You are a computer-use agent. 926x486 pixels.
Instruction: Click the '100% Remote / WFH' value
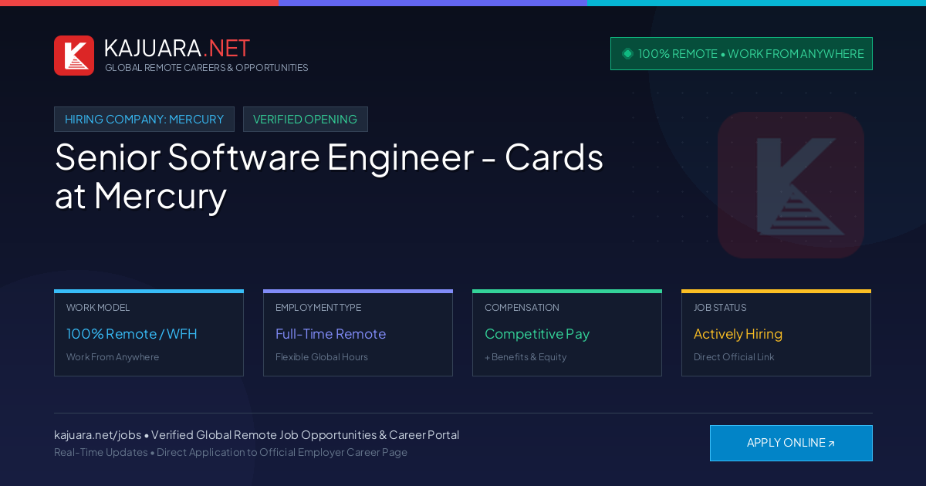pos(132,334)
